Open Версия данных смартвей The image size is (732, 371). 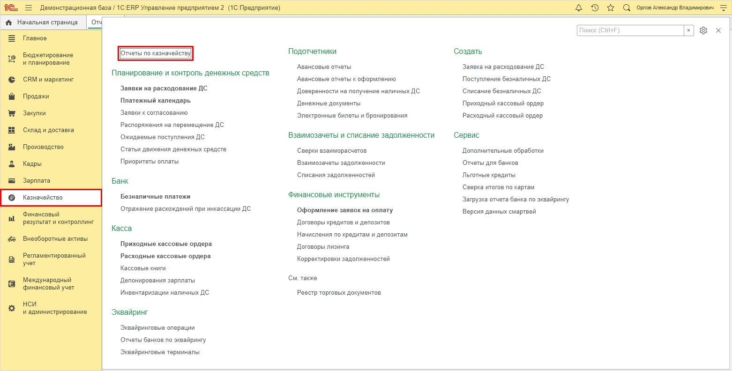pyautogui.click(x=499, y=212)
